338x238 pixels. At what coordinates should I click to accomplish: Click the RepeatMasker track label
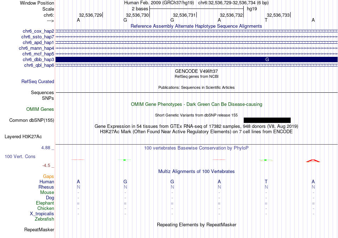click(39, 230)
